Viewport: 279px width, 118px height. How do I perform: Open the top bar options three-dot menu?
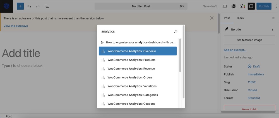276,6
